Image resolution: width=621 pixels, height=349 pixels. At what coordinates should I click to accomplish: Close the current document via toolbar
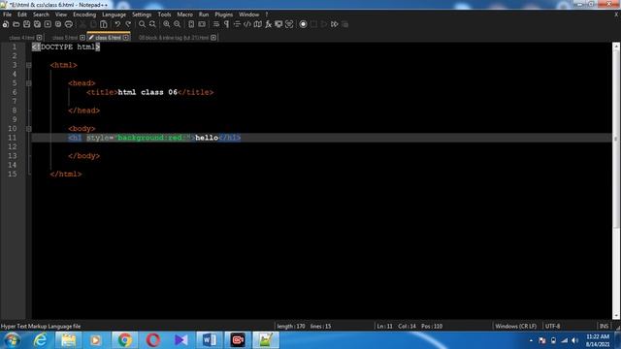pos(48,24)
